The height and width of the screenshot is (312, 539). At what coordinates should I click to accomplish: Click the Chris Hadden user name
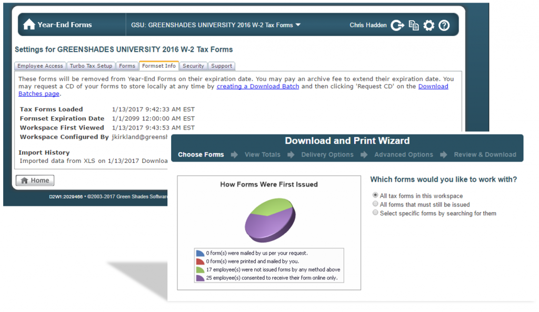coord(368,25)
